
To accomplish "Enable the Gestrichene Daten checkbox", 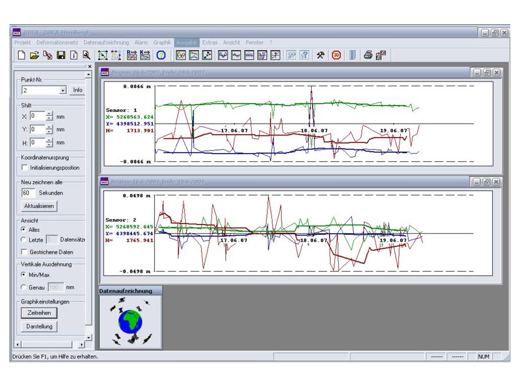I will [24, 252].
